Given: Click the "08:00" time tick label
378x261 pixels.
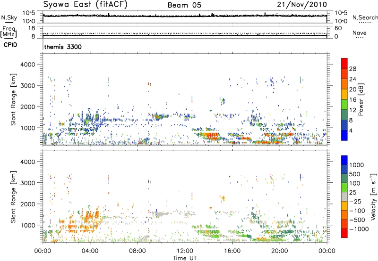Looking at the screenshot, I should click(137, 251).
